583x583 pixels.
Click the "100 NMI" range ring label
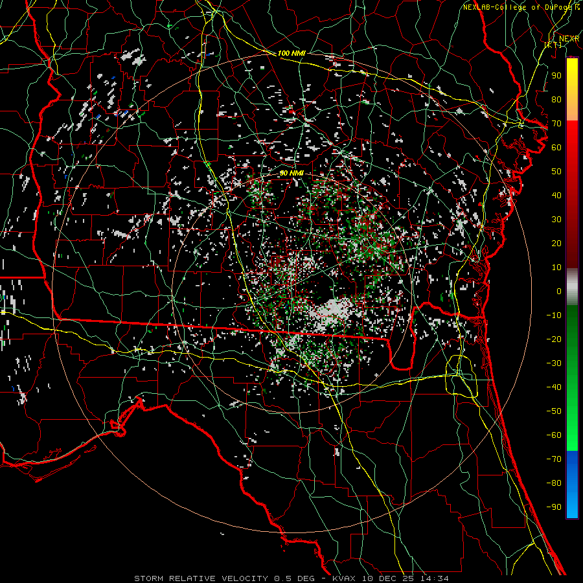tap(291, 53)
